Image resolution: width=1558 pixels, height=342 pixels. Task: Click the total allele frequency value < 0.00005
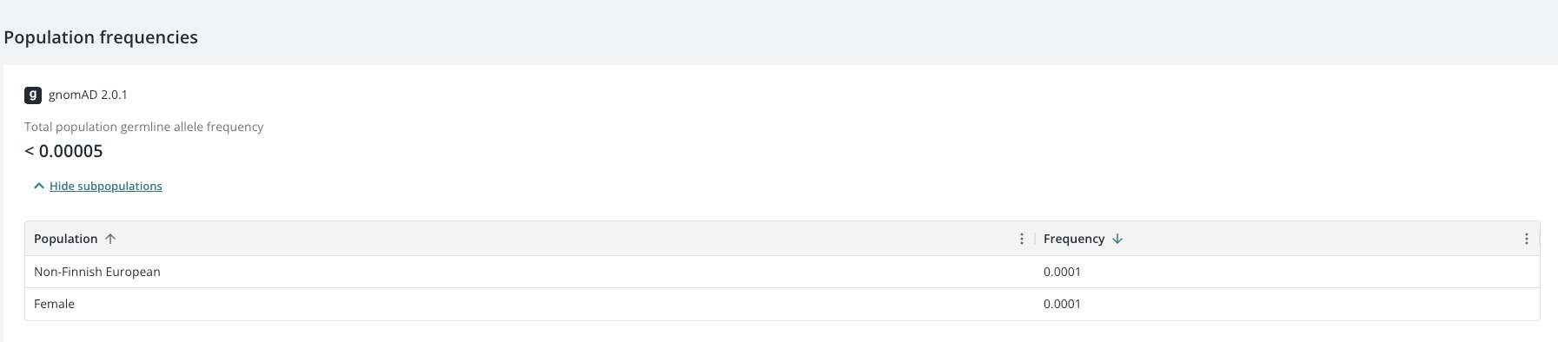[63, 151]
